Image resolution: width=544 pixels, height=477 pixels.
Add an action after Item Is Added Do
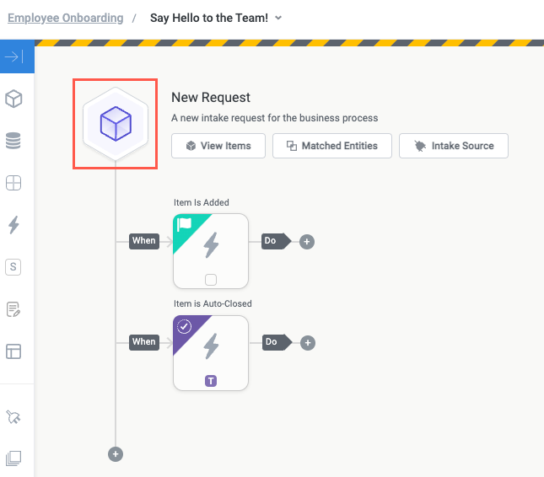click(307, 241)
